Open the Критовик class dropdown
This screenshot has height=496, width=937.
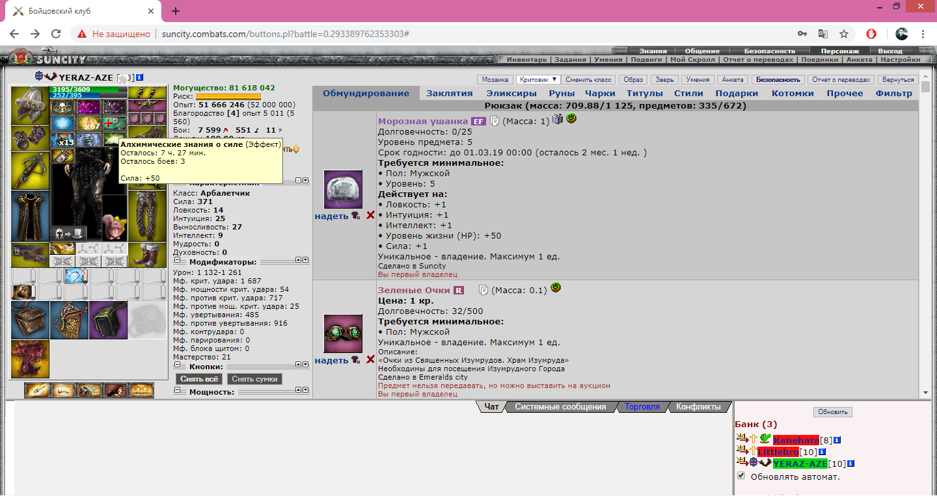point(538,79)
